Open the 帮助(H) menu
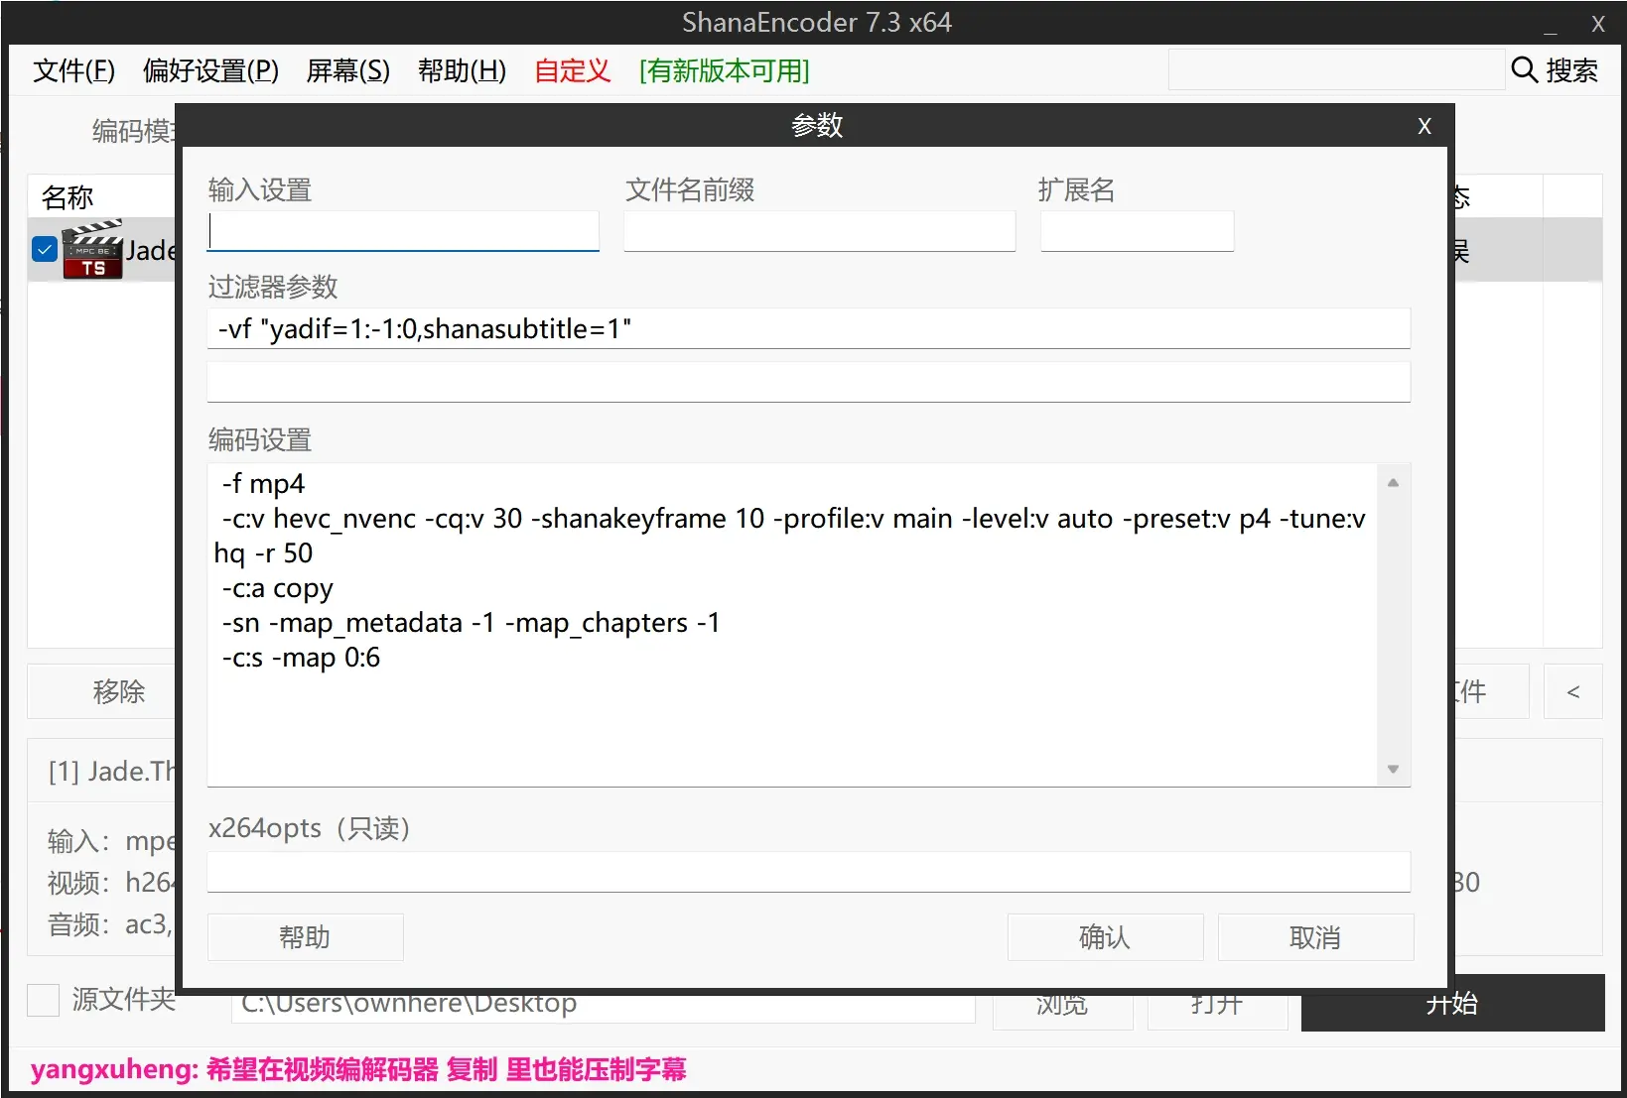Viewport: 1627px width, 1098px height. click(462, 71)
